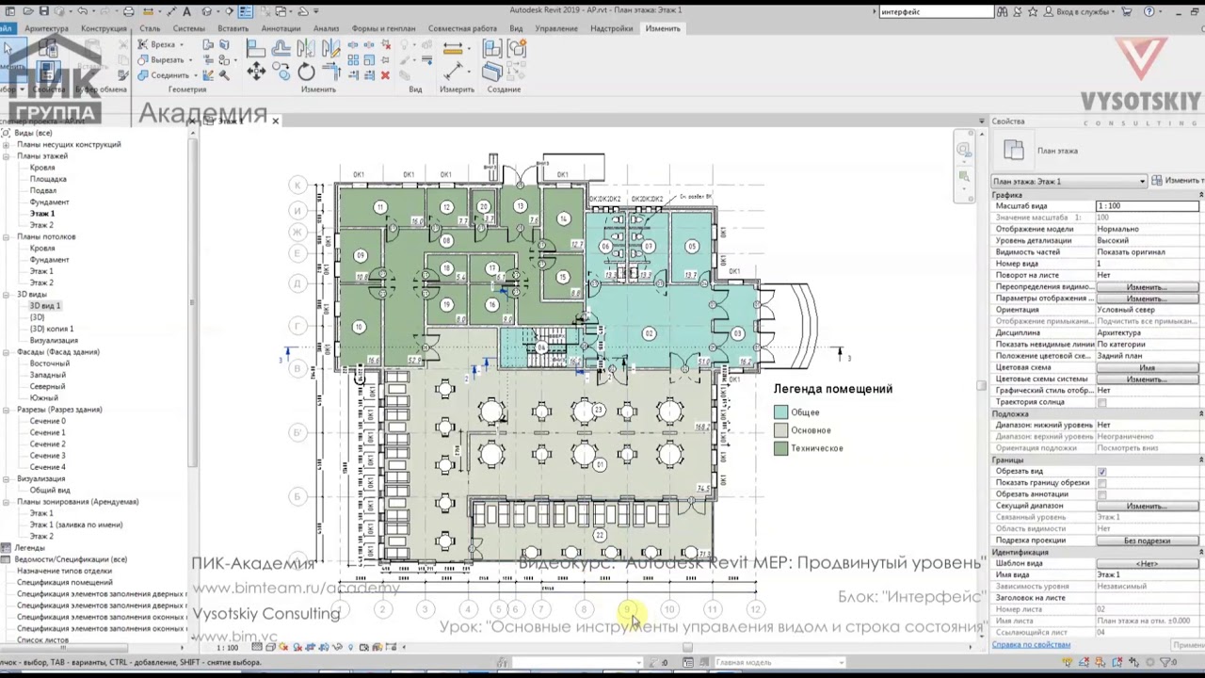The height and width of the screenshot is (678, 1205).
Task: Open the 'Системы' ribbon tab
Action: (188, 28)
